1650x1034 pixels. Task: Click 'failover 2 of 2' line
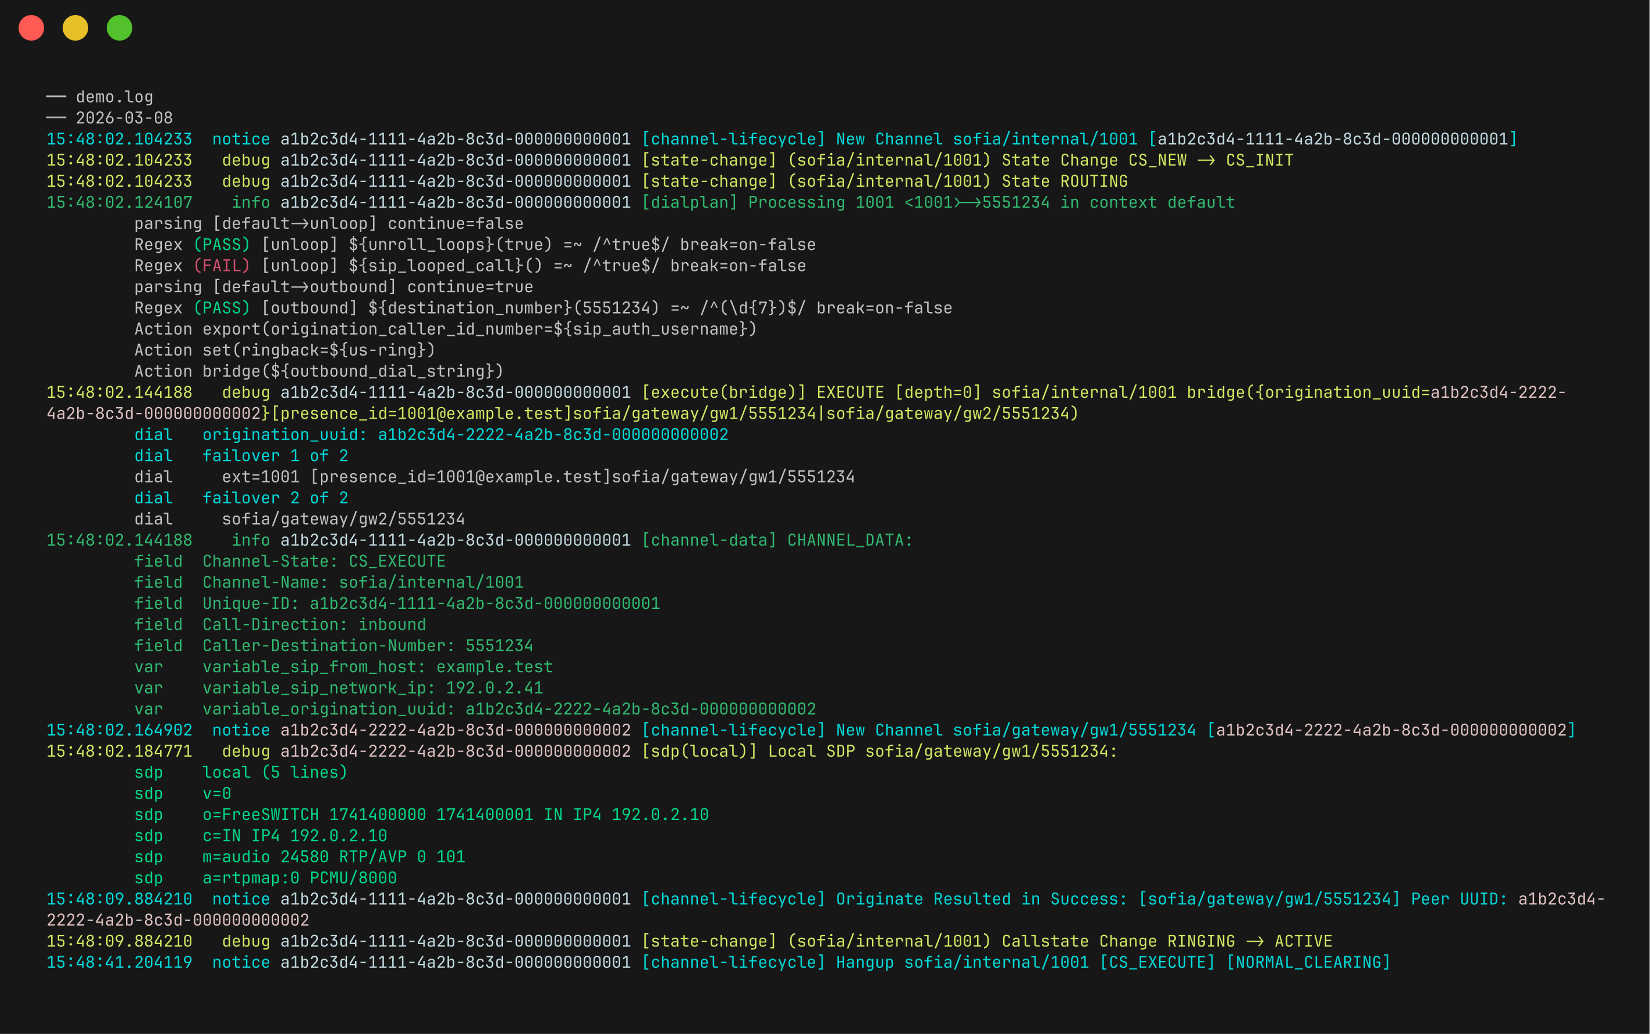tap(241, 498)
